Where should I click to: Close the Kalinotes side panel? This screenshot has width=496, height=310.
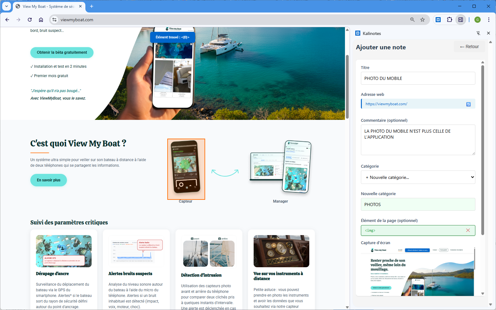point(488,33)
